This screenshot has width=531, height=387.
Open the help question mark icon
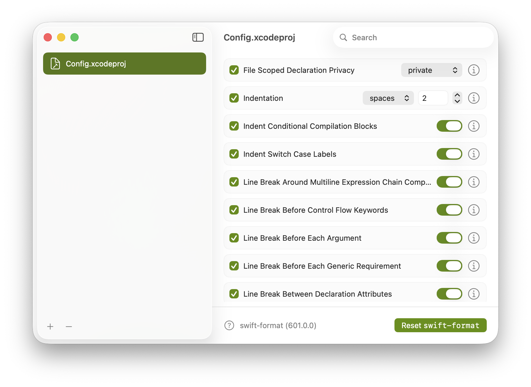[x=229, y=325]
